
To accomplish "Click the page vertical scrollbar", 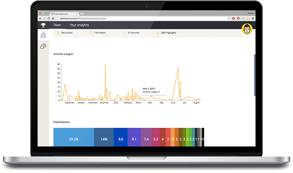I will (254, 75).
